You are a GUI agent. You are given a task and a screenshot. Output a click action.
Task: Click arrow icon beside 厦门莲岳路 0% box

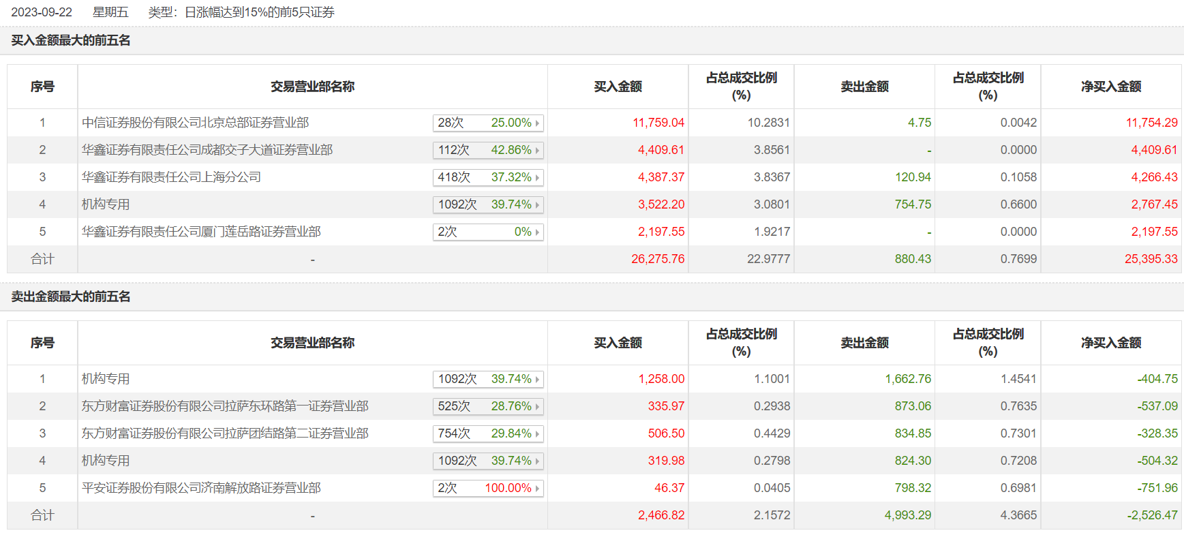(538, 232)
